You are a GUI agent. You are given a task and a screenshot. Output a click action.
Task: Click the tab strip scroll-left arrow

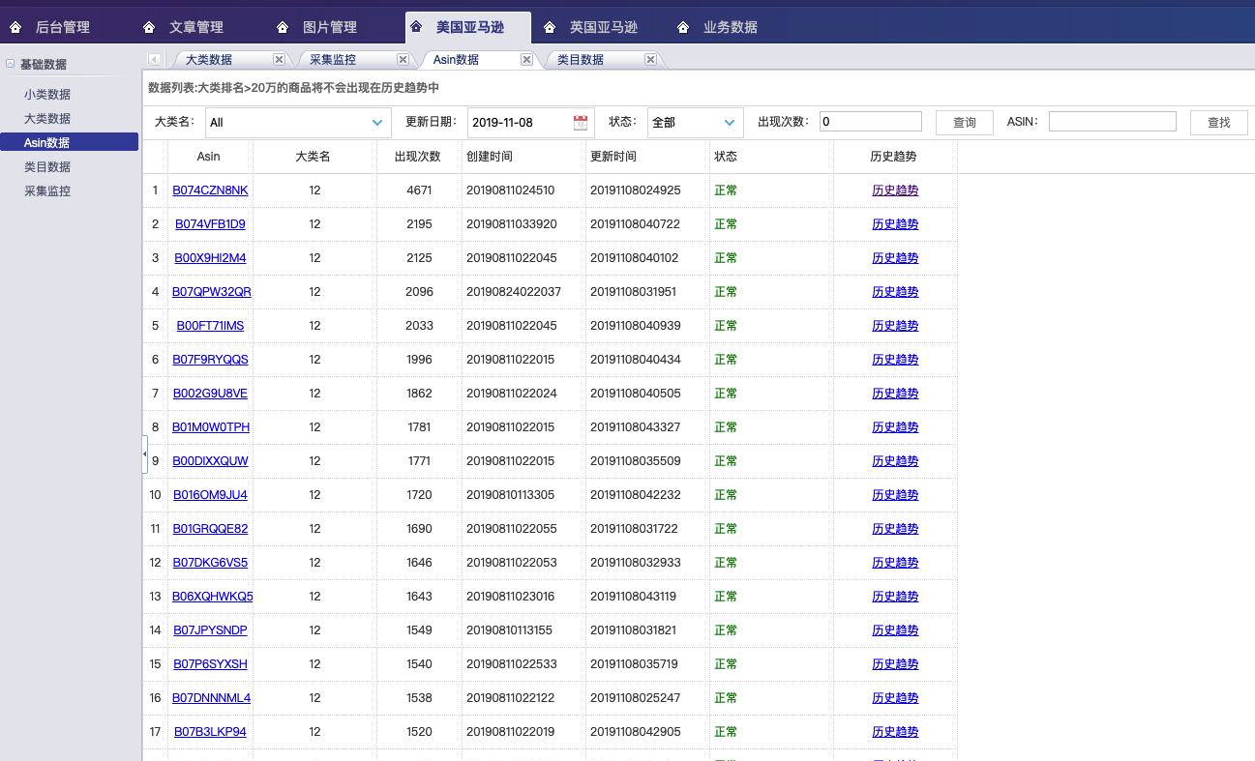[x=154, y=59]
